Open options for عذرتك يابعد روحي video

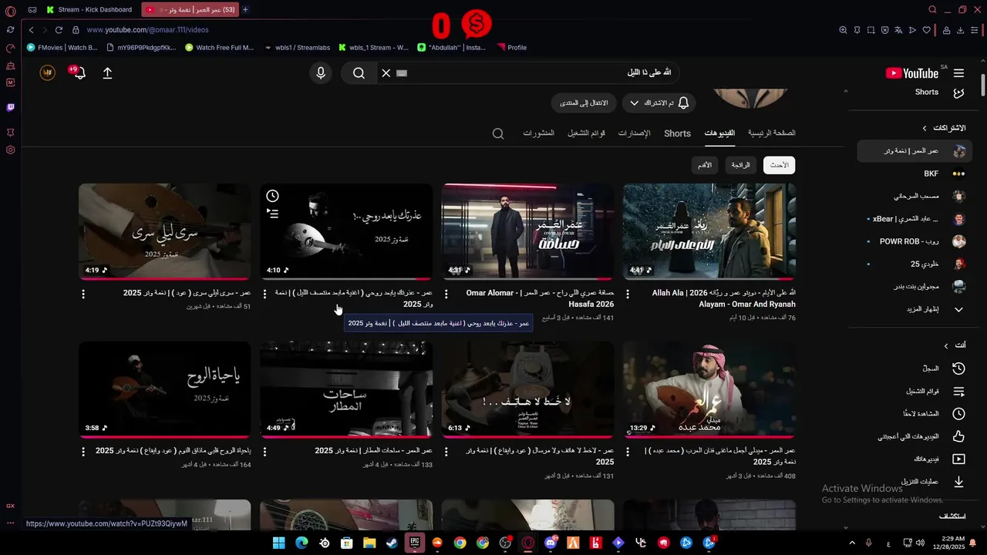tap(264, 294)
